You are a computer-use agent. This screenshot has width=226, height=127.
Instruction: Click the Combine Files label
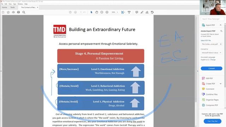click(212, 94)
